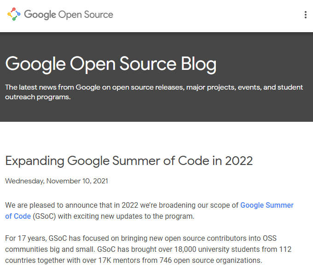The width and height of the screenshot is (313, 267).
Task: Click the "We are pleased to announce" text
Action: click(51, 205)
